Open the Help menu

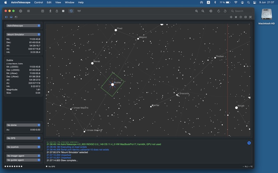pyautogui.click(x=81, y=2)
